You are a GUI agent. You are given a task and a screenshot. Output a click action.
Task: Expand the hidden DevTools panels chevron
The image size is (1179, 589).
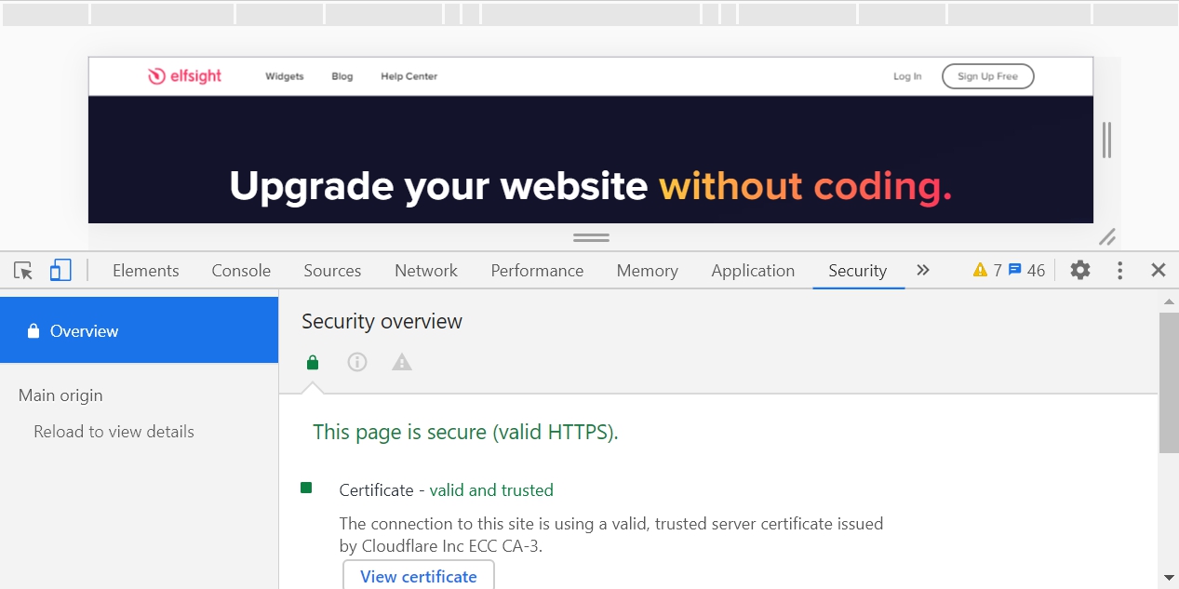pos(922,270)
